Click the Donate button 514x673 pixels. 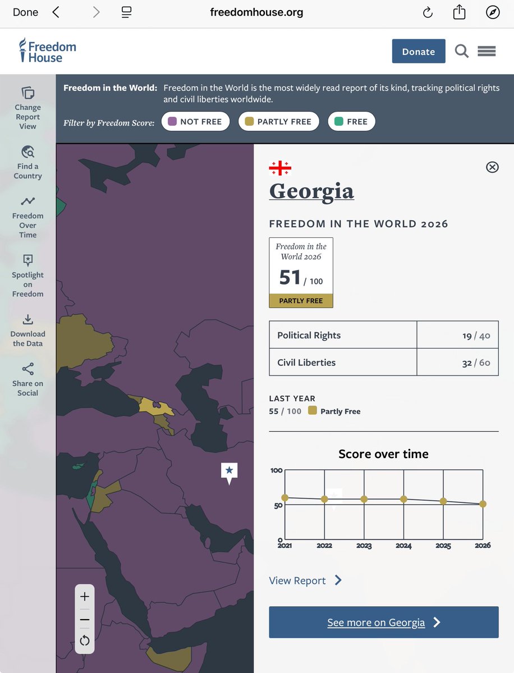pos(418,51)
